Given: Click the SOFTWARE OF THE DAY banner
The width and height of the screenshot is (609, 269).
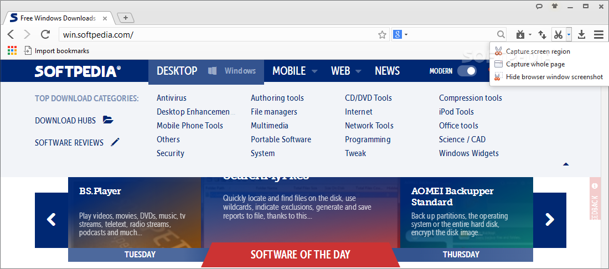Looking at the screenshot, I should pyautogui.click(x=300, y=255).
